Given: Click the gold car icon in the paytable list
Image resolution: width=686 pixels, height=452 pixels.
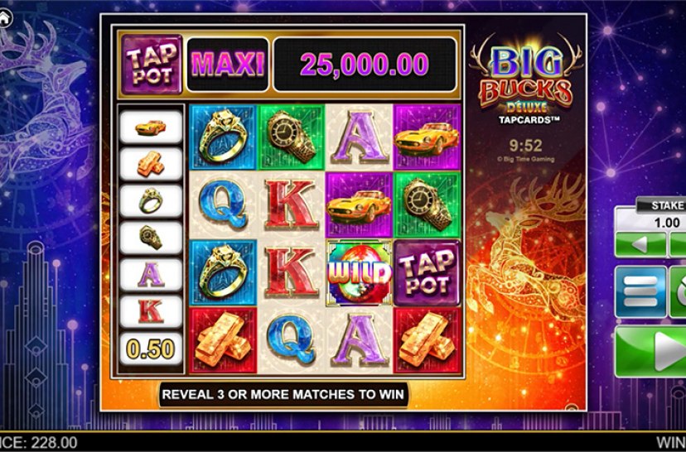Looking at the screenshot, I should click(151, 127).
